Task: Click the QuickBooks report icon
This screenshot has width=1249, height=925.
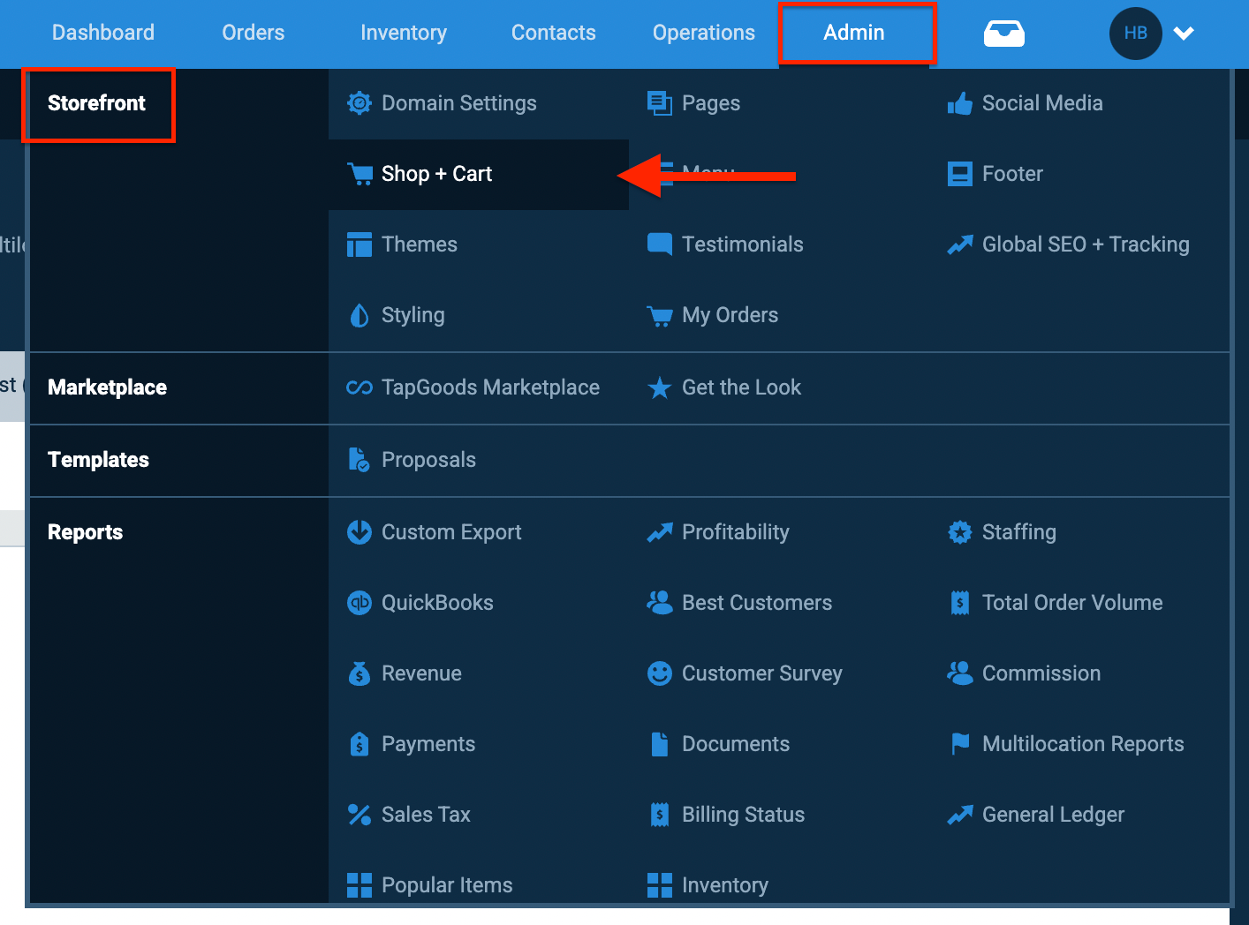Action: pos(360,603)
